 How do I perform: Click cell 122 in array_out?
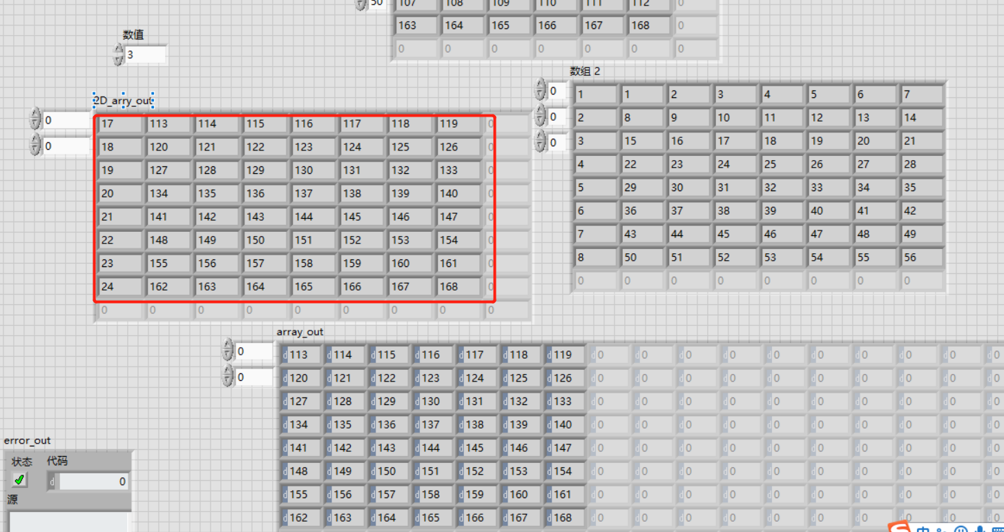pyautogui.click(x=389, y=378)
